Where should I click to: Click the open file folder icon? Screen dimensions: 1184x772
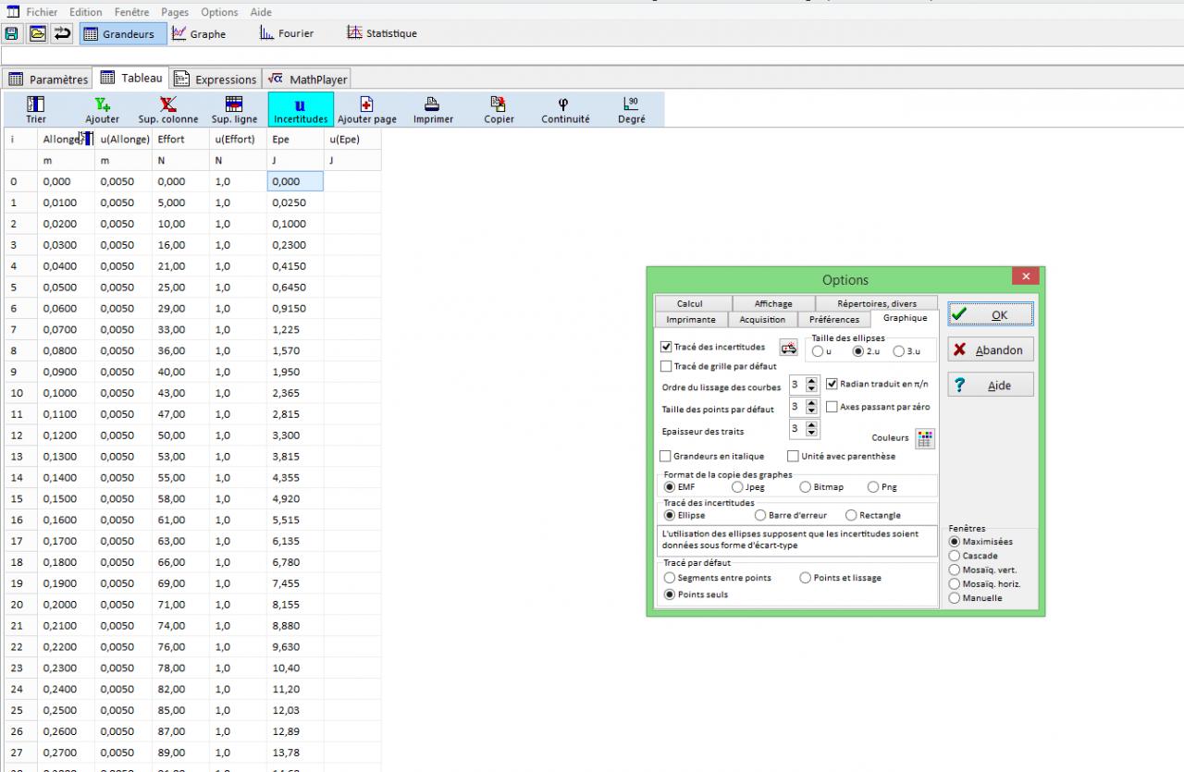[x=37, y=33]
